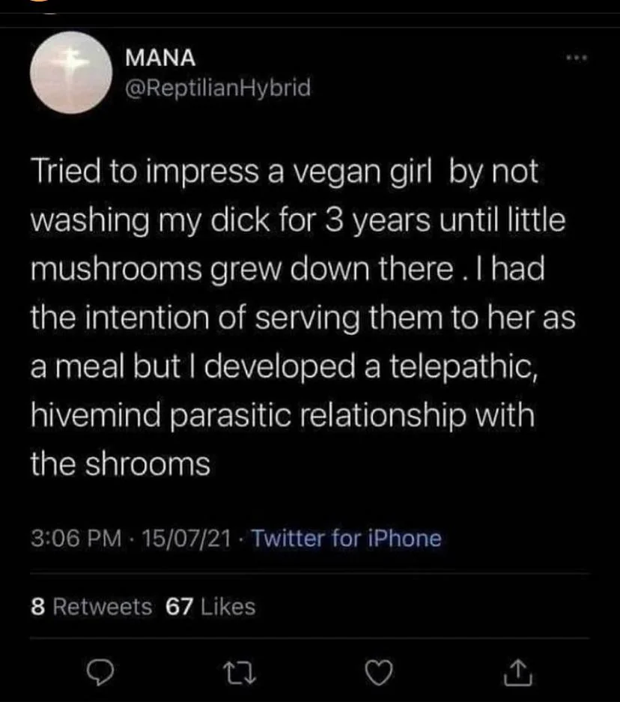Click the word 'Likes' label

click(228, 606)
